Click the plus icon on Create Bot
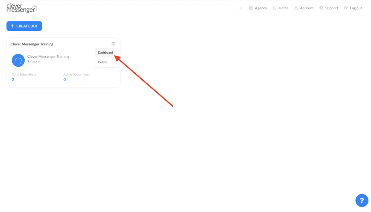Viewport: 371px width, 212px height. [13, 26]
